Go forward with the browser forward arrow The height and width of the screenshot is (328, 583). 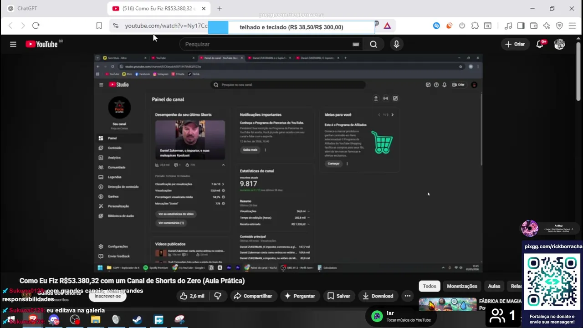point(23,26)
